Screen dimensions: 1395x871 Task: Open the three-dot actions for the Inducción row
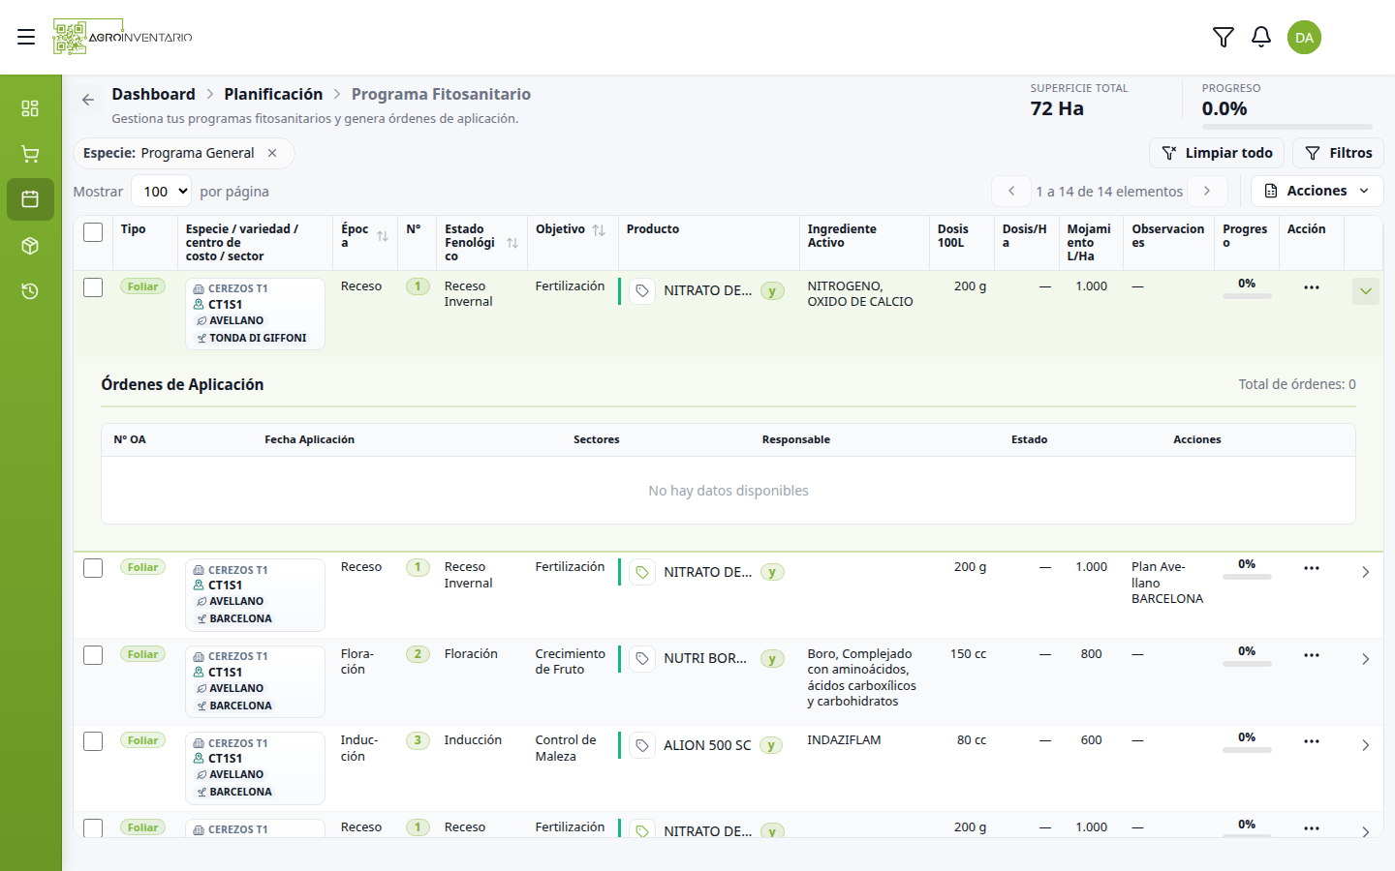1312,741
